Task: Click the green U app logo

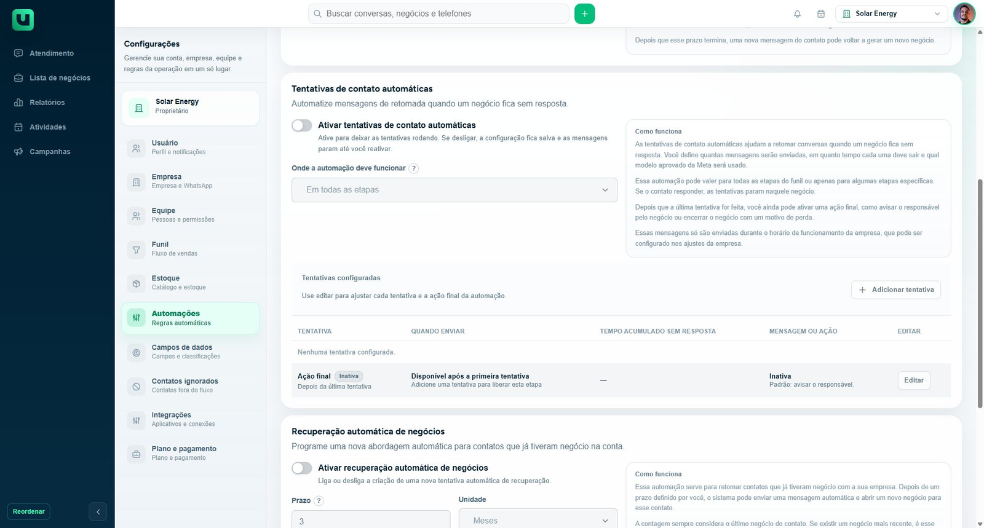Action: click(x=23, y=20)
